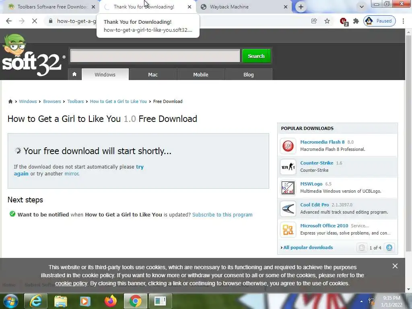Image resolution: width=412 pixels, height=309 pixels.
Task: Open the Counter-Strike download link
Action: [317, 163]
